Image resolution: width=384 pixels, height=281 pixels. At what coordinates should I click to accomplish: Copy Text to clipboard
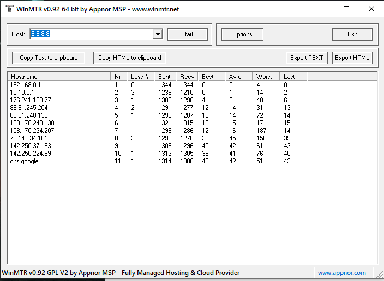(x=49, y=58)
